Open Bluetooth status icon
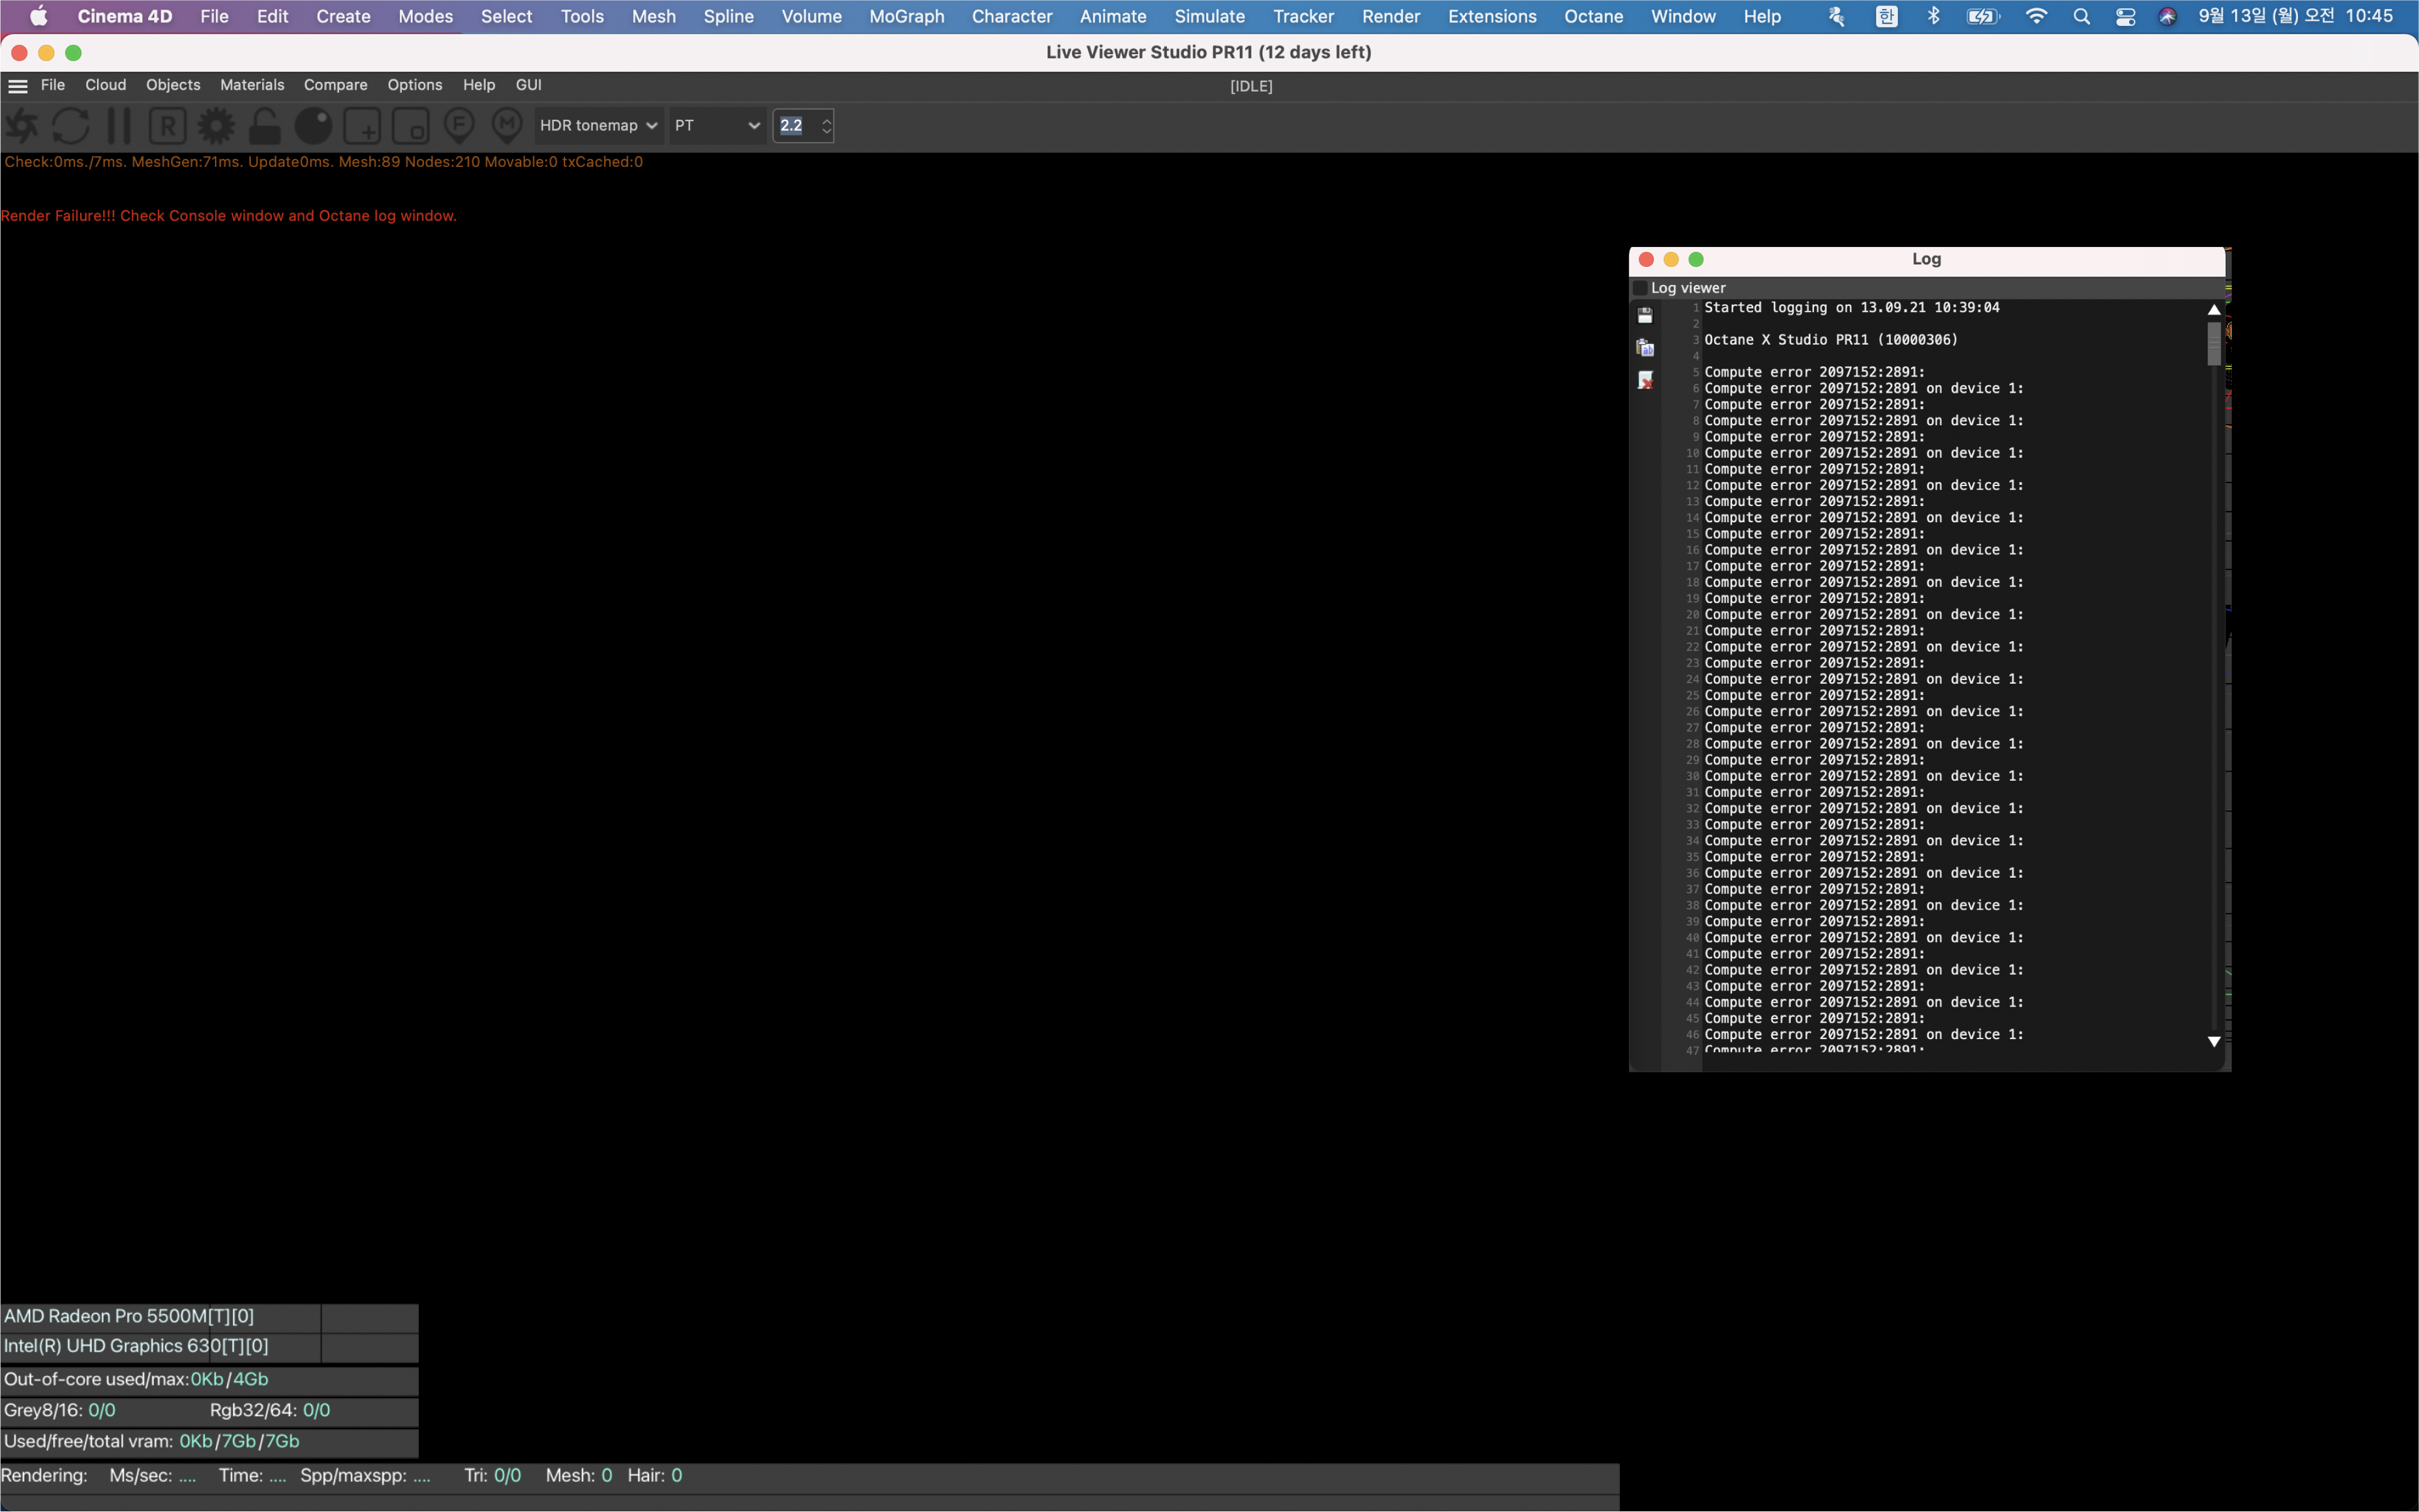Image resolution: width=2419 pixels, height=1512 pixels. click(1933, 16)
